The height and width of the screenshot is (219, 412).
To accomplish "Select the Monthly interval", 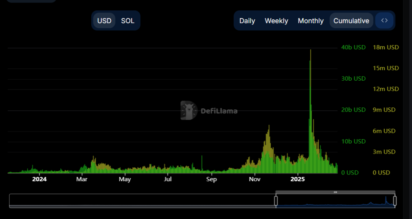I will pyautogui.click(x=311, y=21).
